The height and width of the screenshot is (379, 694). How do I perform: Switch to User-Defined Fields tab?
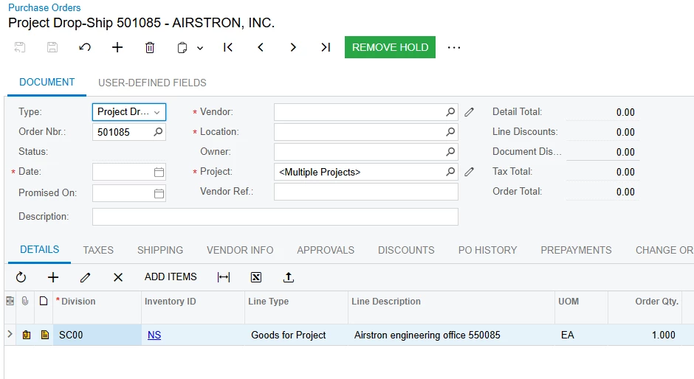[x=152, y=83]
